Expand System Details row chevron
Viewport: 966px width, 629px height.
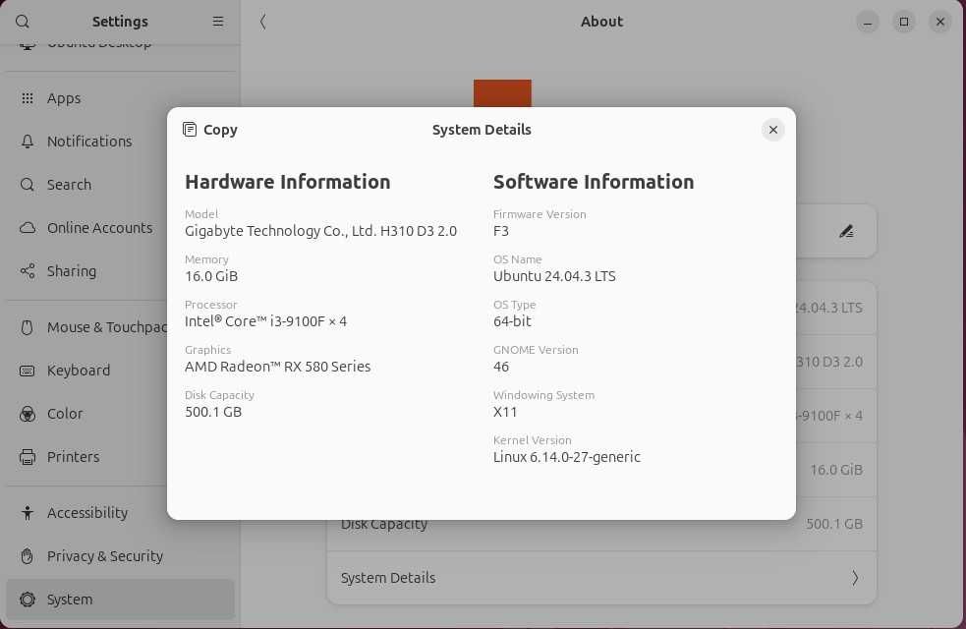pos(855,578)
